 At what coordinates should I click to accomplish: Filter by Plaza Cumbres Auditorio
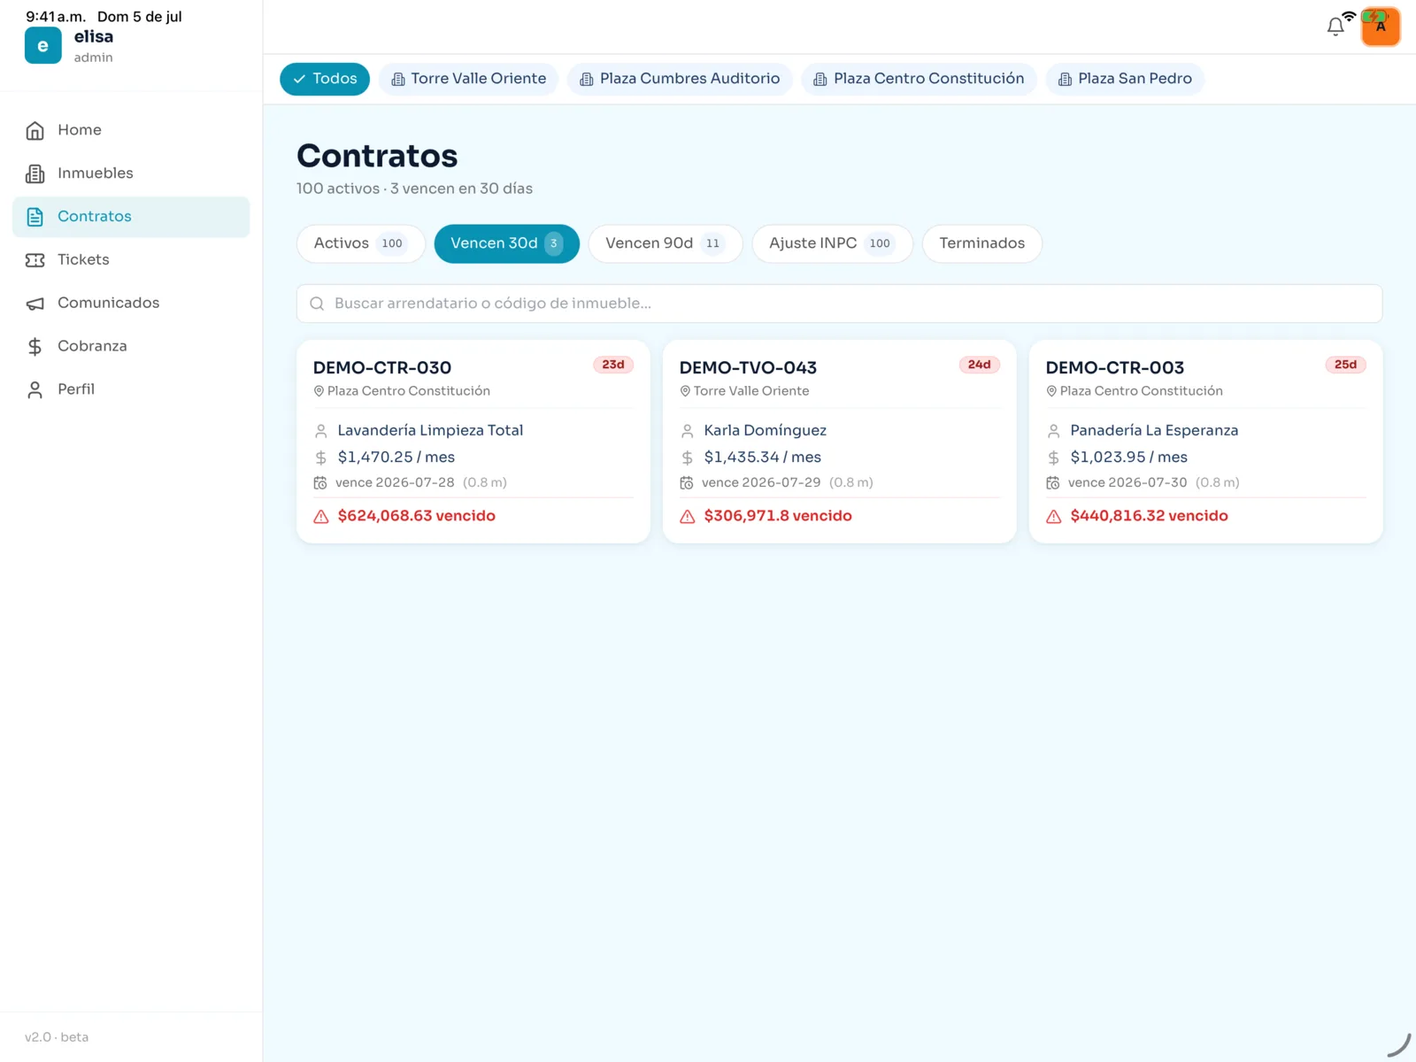[680, 79]
